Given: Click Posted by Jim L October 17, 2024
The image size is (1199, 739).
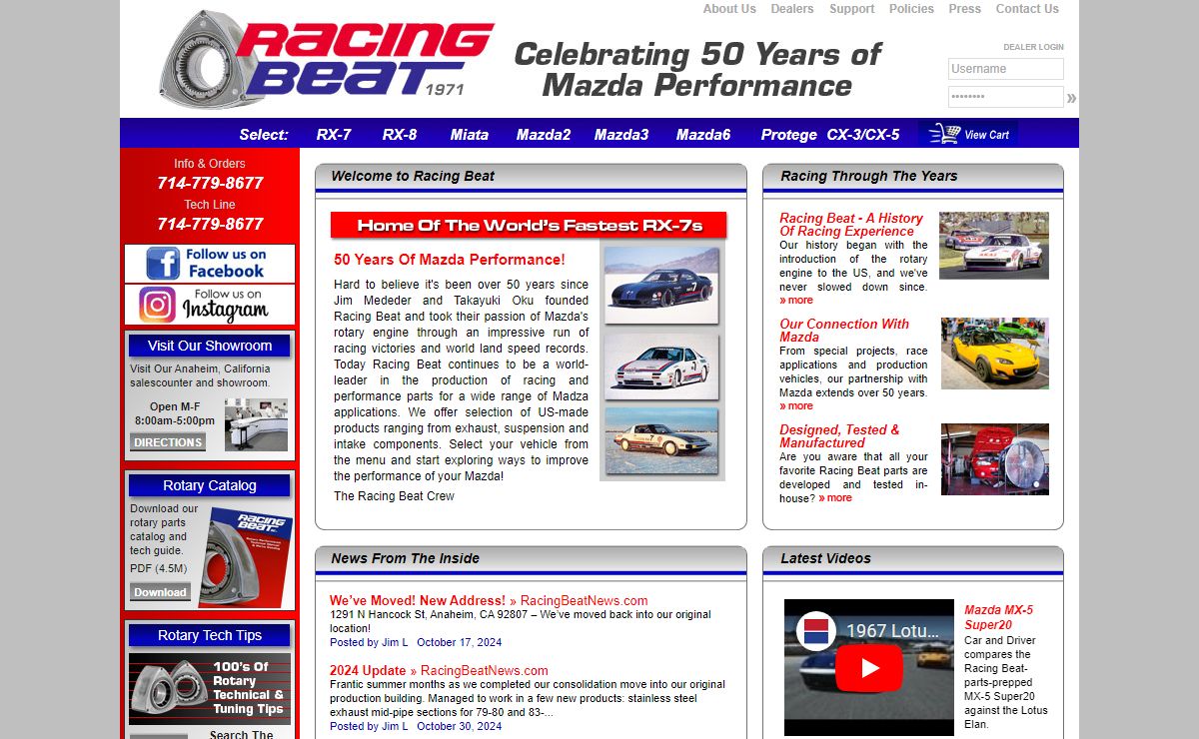Looking at the screenshot, I should 416,642.
